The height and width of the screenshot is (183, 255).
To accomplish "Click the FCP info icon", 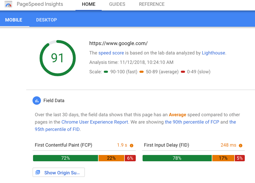I will click(x=132, y=146).
